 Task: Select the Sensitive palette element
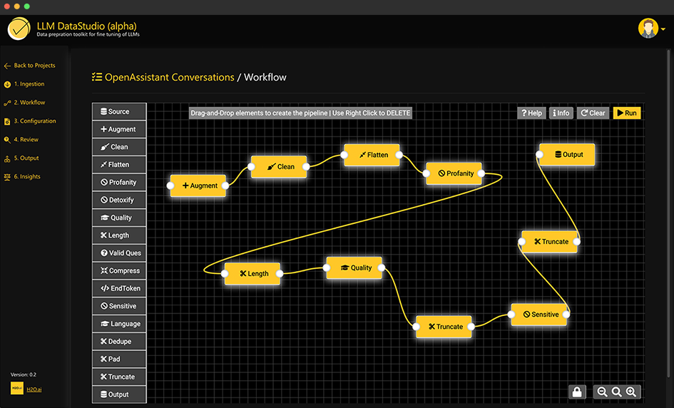coord(119,306)
